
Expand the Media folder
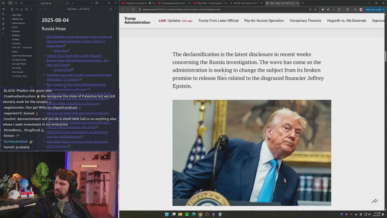[15, 27]
